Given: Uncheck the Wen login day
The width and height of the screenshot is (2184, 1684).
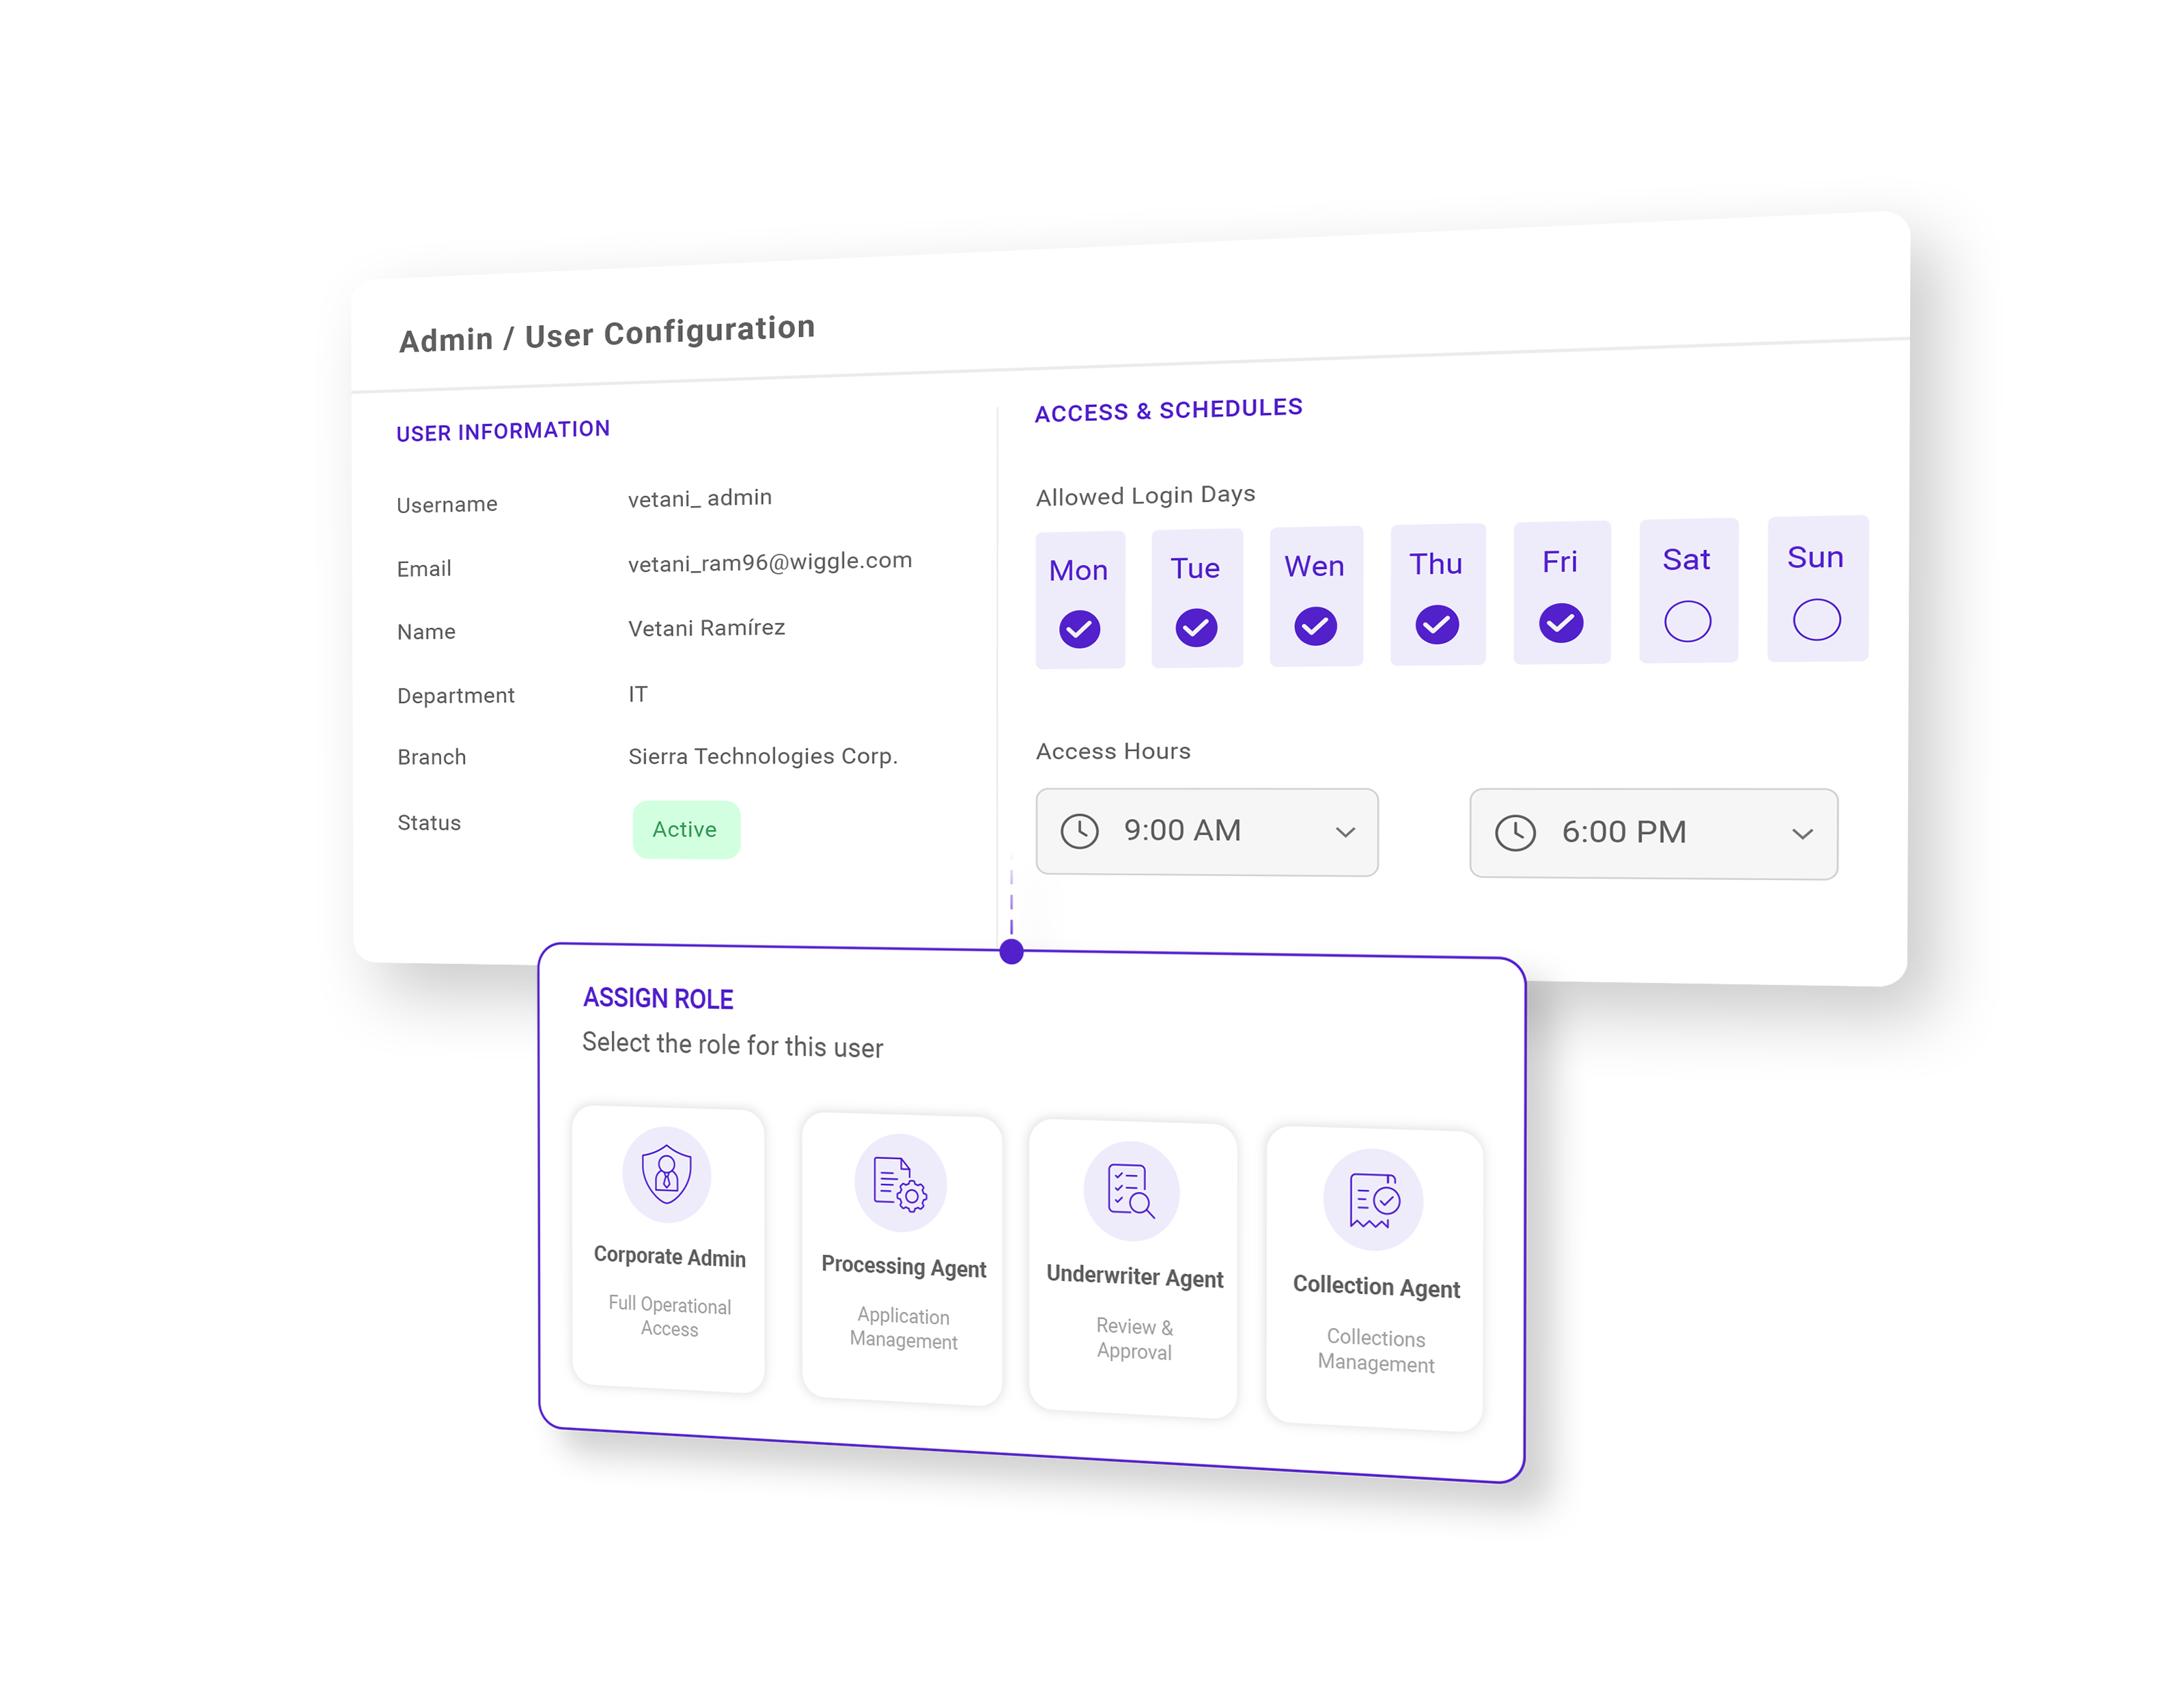Looking at the screenshot, I should (1315, 626).
